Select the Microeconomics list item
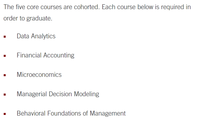The width and height of the screenshot is (197, 126). click(39, 74)
